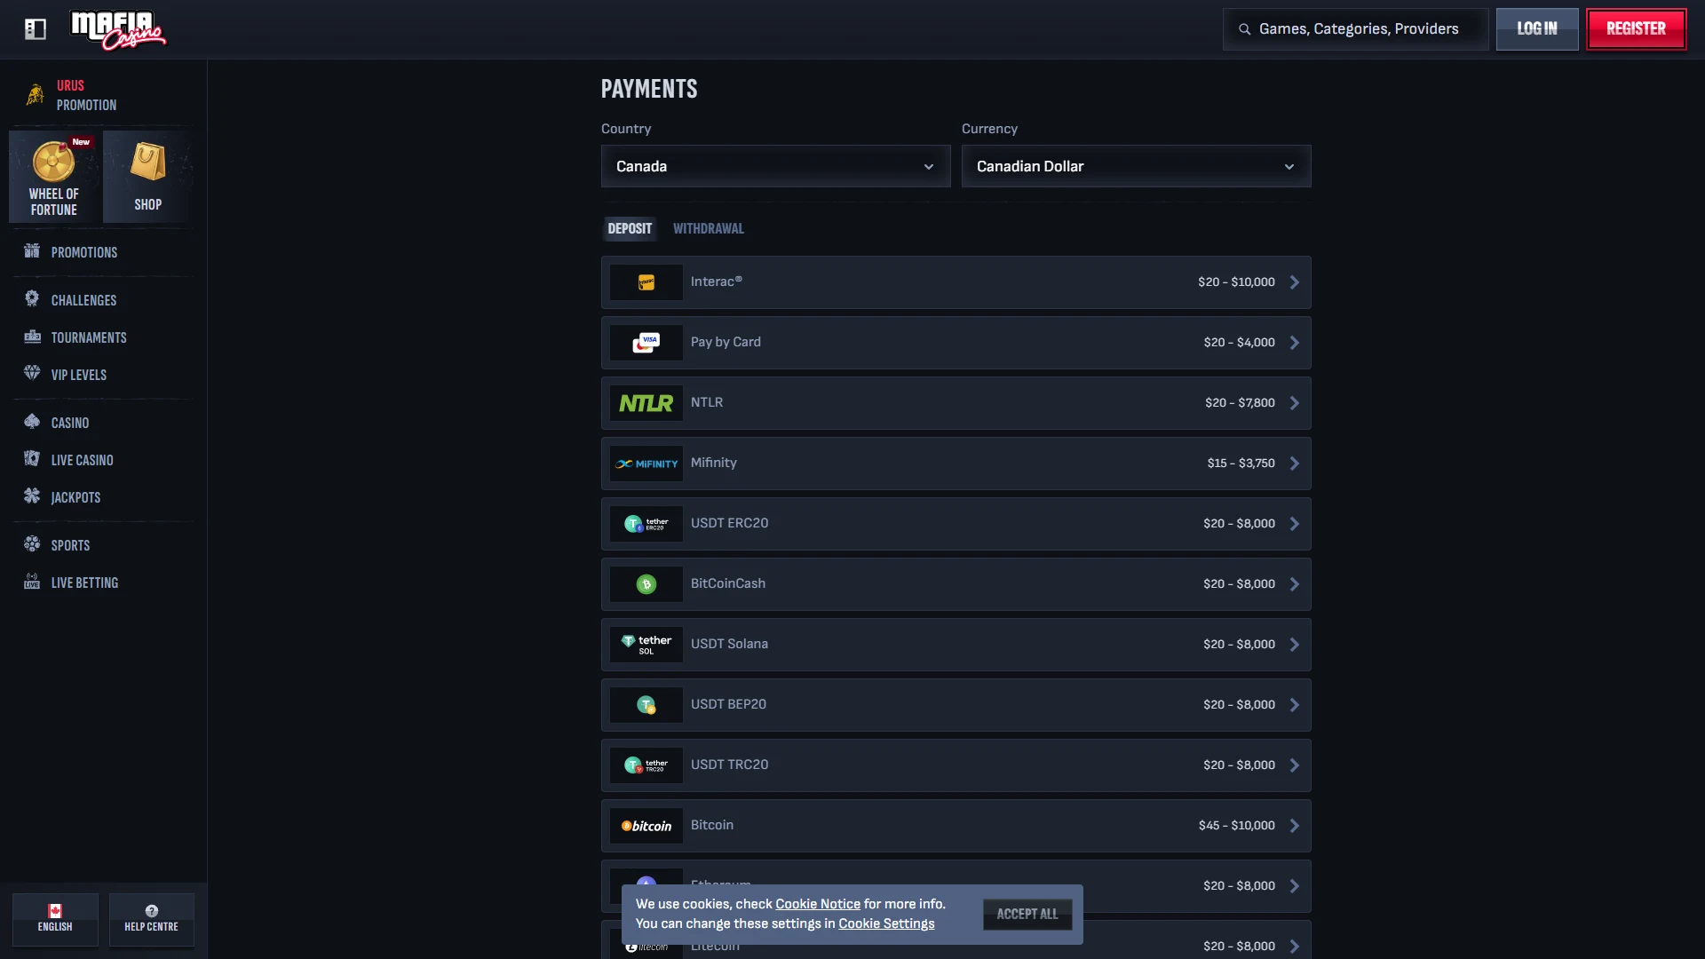The image size is (1705, 959).
Task: Click the VIP Levels diamond icon
Action: coord(32,374)
